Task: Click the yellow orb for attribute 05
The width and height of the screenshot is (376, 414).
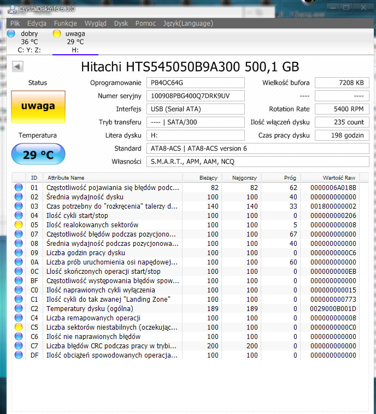Action: [19, 225]
